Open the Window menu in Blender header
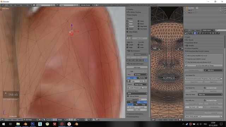The width and height of the screenshot is (226, 127). coord(24,5)
